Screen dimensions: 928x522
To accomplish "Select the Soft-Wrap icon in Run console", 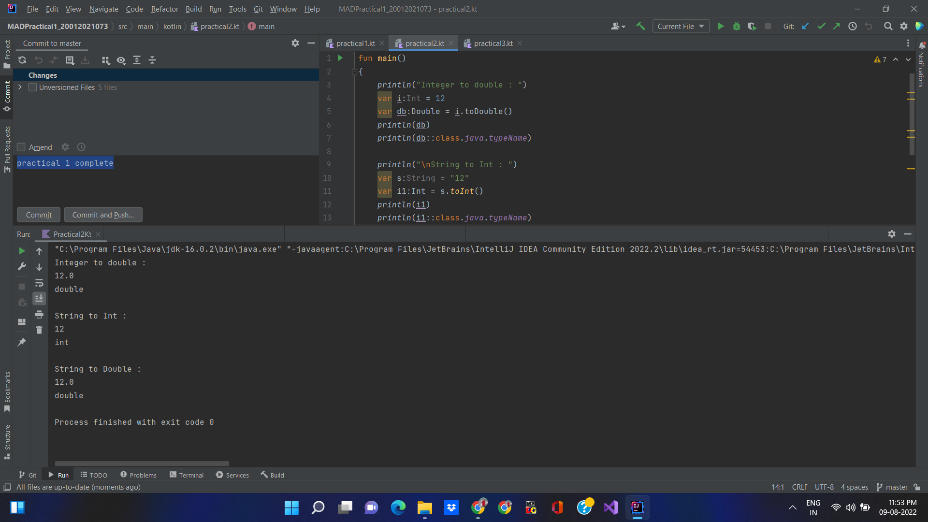I will pyautogui.click(x=39, y=283).
